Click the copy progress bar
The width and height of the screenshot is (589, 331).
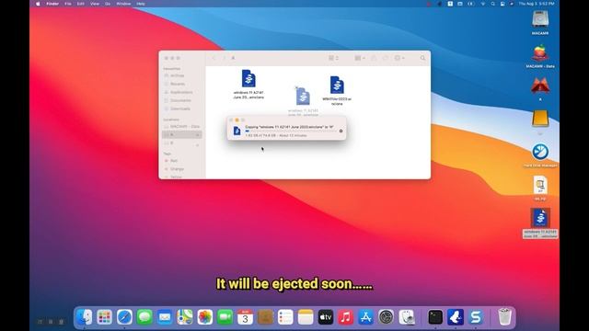[x=290, y=131]
